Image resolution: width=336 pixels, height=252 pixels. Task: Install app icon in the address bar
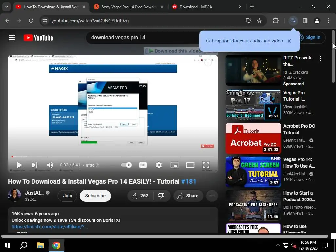click(x=249, y=21)
